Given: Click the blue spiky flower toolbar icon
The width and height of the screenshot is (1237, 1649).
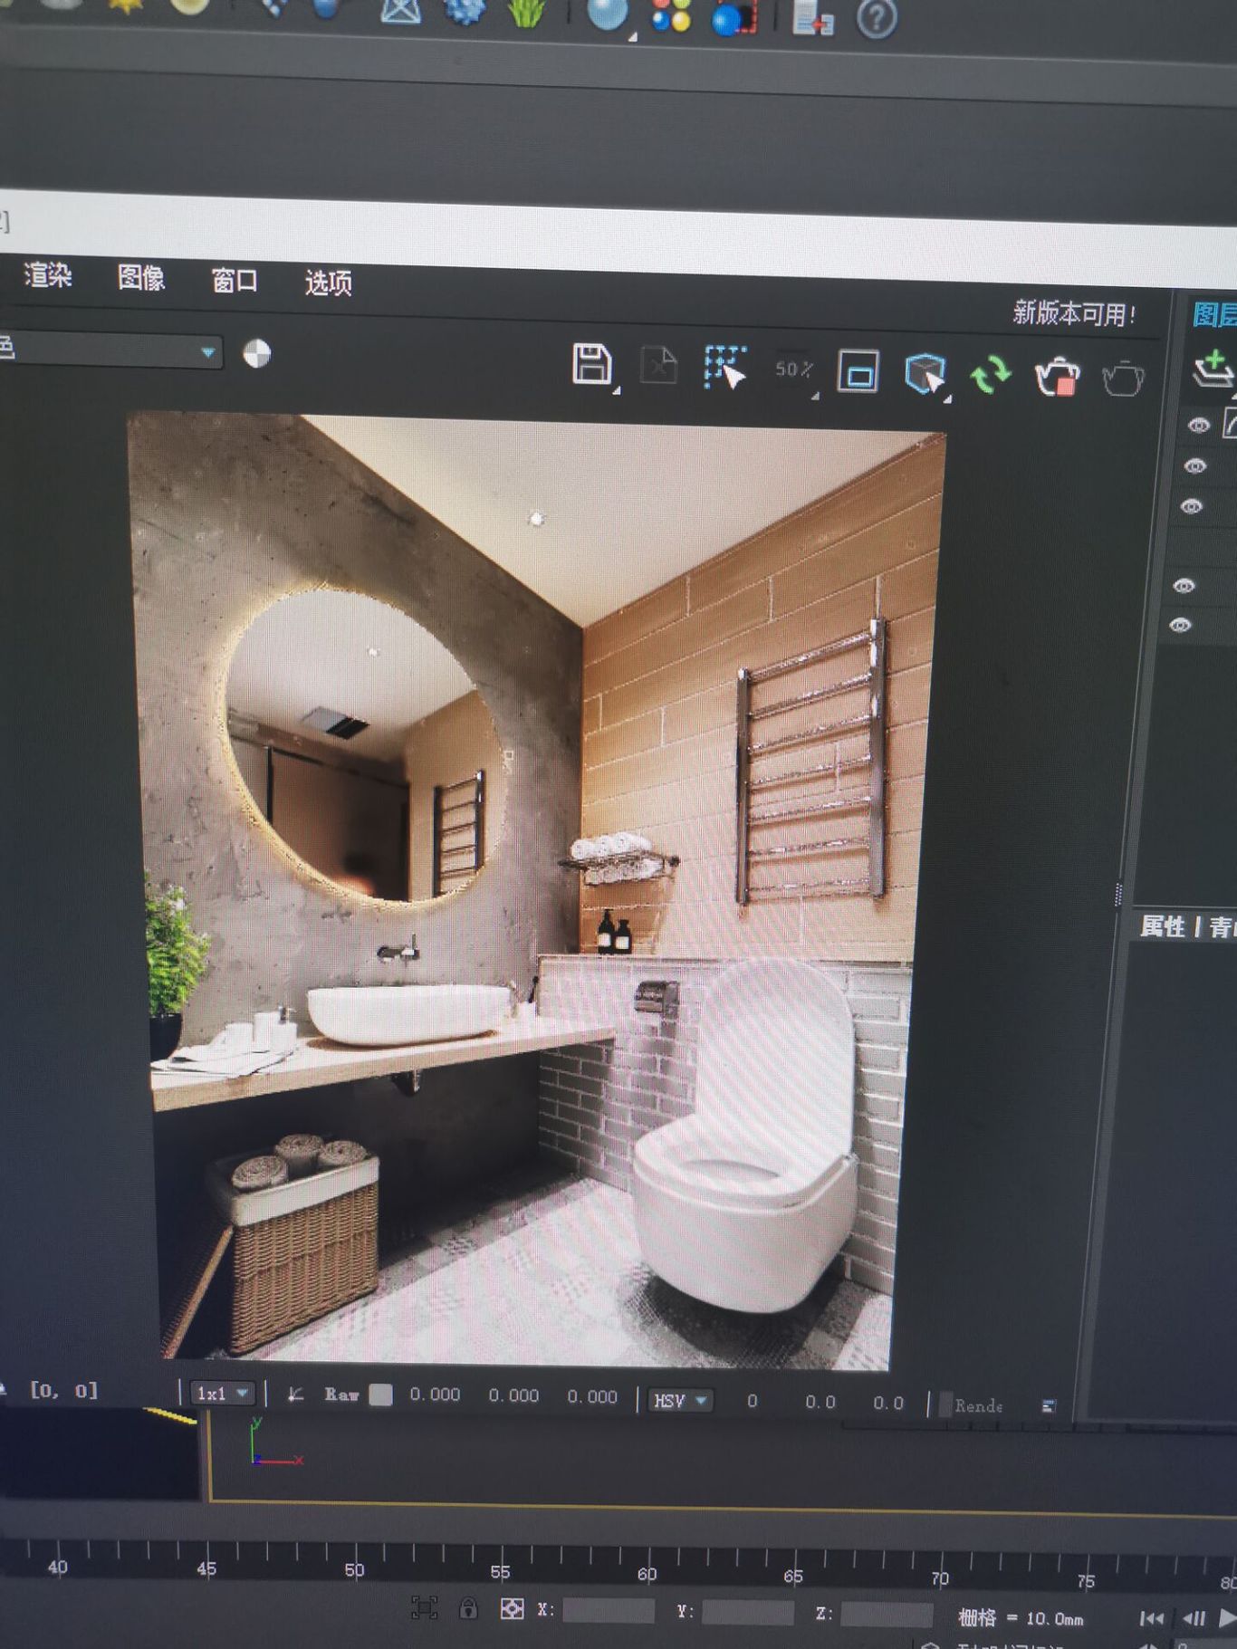Looking at the screenshot, I should click(465, 9).
